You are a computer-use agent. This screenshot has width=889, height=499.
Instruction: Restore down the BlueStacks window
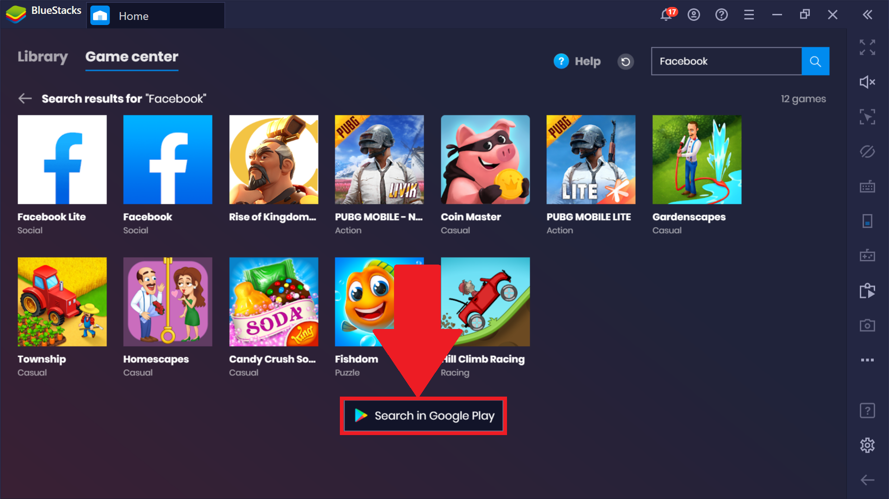pyautogui.click(x=805, y=15)
